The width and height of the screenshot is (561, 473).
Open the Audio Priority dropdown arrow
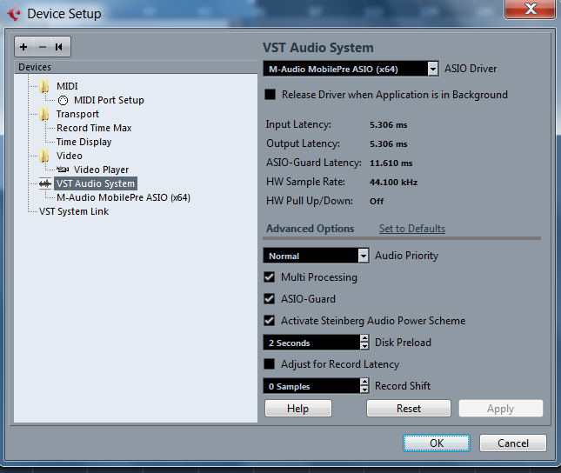coord(364,256)
